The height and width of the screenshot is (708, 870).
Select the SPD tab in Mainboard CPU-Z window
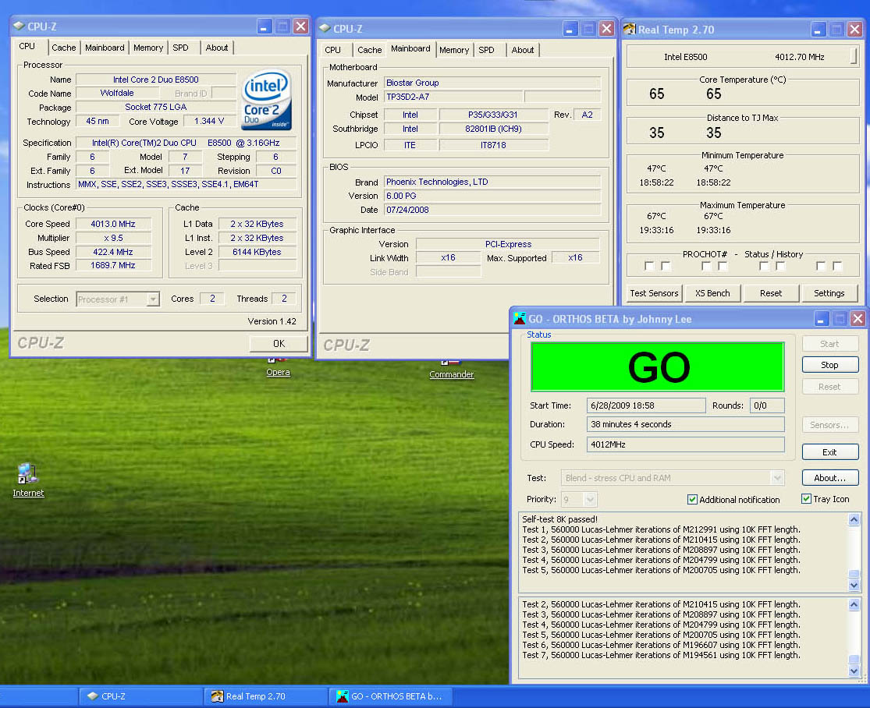[x=486, y=50]
